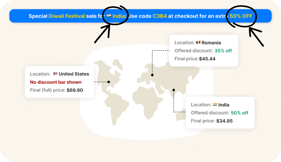Viewport: 281px width, 162px height.
Task: Click the $69.90 full price value
Action: [75, 90]
